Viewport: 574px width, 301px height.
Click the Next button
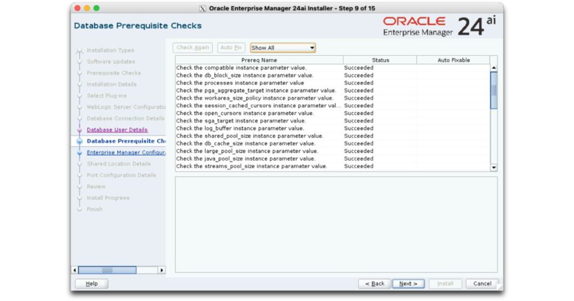coord(408,284)
